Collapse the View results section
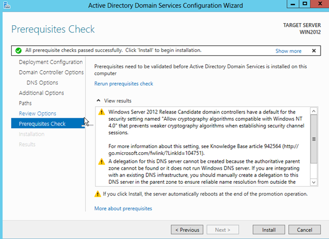 click(x=98, y=101)
